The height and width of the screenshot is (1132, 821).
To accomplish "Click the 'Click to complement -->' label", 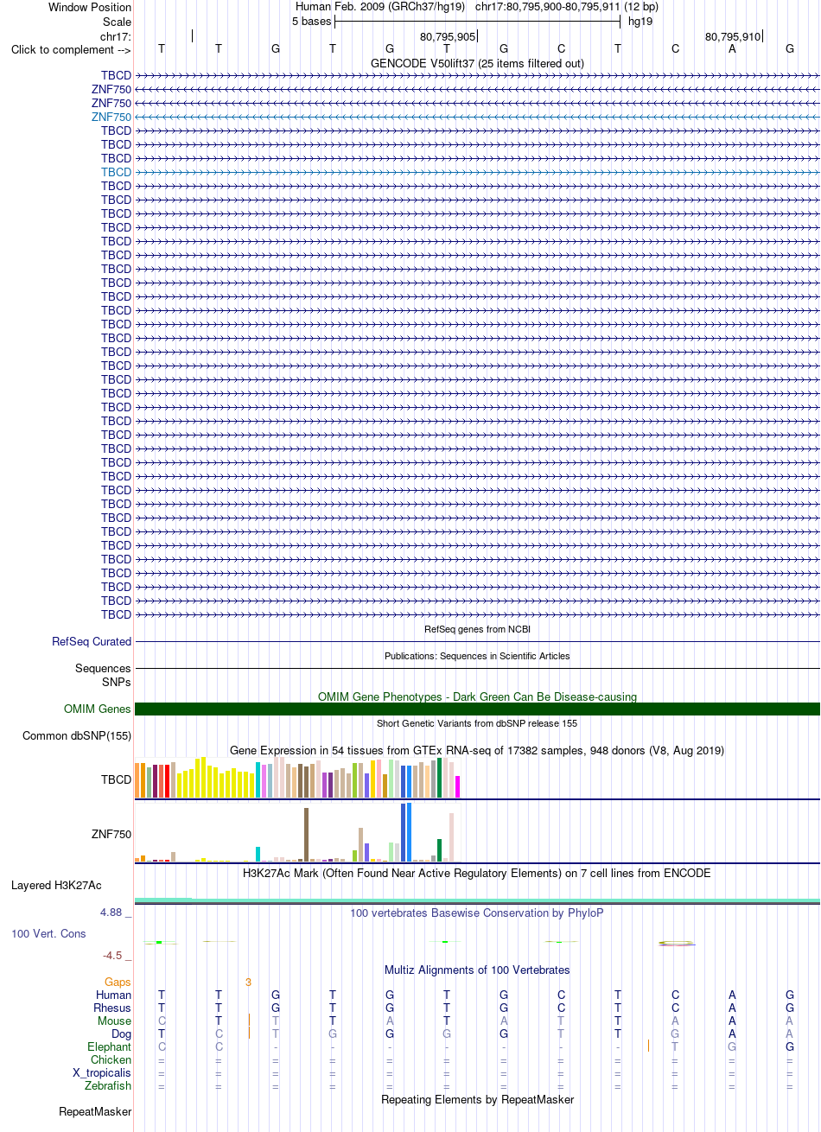I will (x=71, y=49).
